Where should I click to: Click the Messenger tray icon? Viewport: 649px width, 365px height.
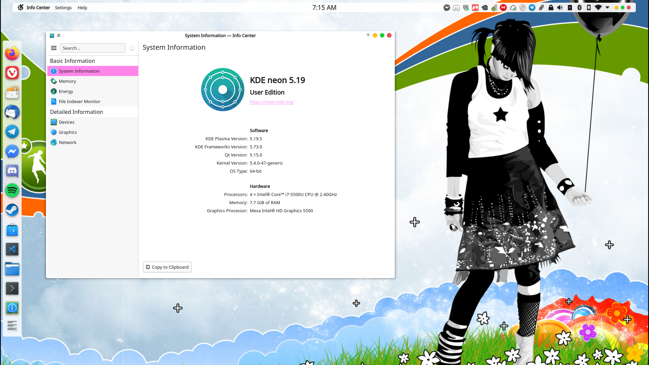pyautogui.click(x=447, y=7)
